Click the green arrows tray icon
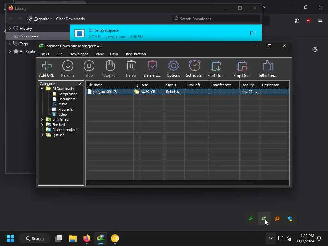The height and width of the screenshot is (246, 328). tap(251, 218)
